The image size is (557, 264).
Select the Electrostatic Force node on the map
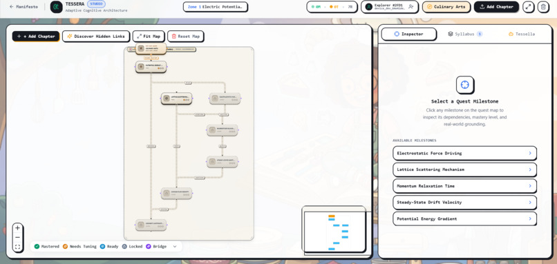pyautogui.click(x=225, y=98)
